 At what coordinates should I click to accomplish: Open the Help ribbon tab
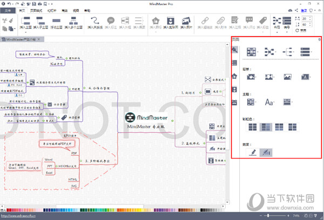tap(87, 11)
